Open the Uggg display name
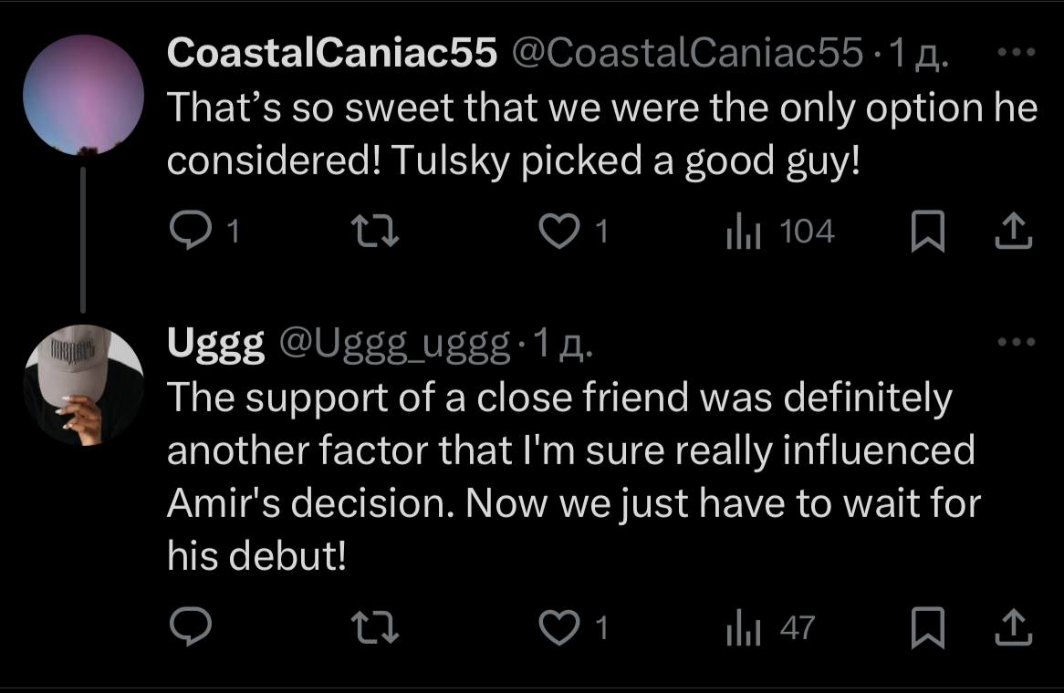The width and height of the screenshot is (1064, 693). (x=215, y=343)
